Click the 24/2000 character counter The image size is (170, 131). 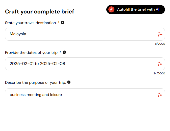point(159,73)
